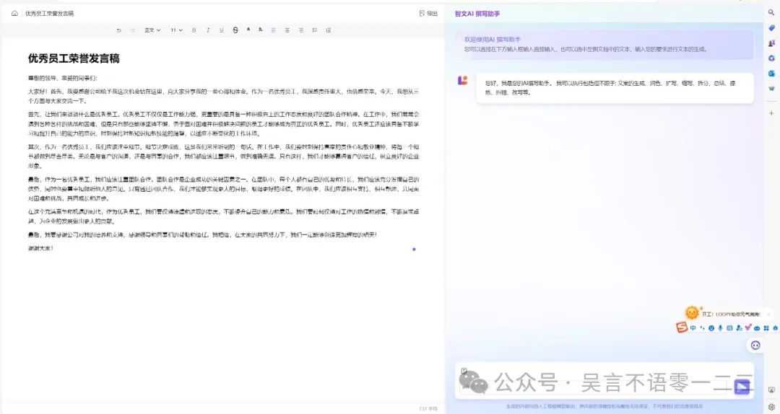This screenshot has height=414, width=780.
Task: Toggle bold formatting
Action: (194, 30)
